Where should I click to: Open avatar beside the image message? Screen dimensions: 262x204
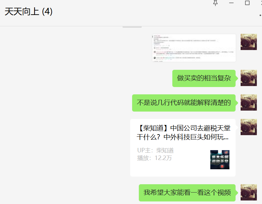pyautogui.click(x=249, y=42)
